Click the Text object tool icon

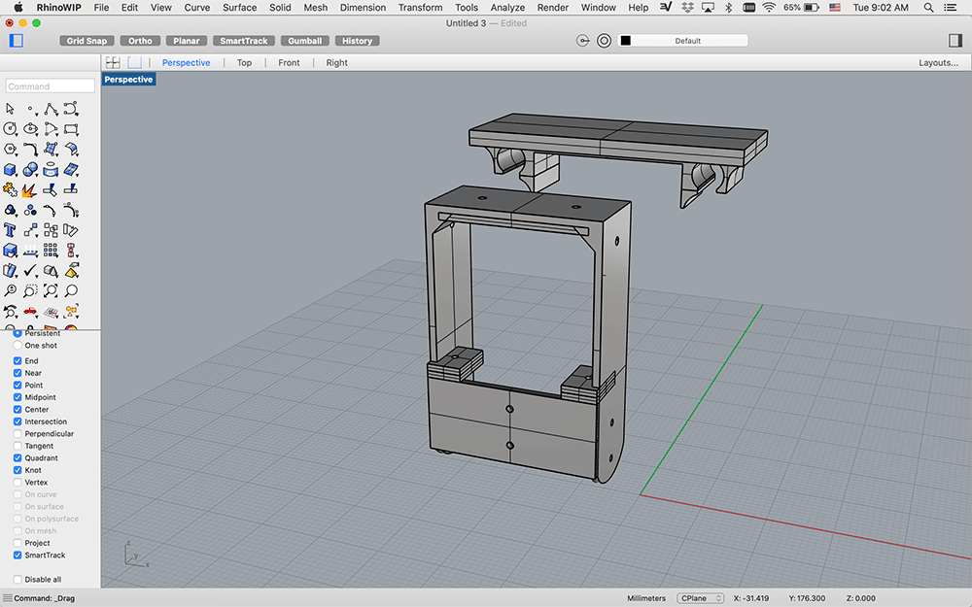coord(10,231)
